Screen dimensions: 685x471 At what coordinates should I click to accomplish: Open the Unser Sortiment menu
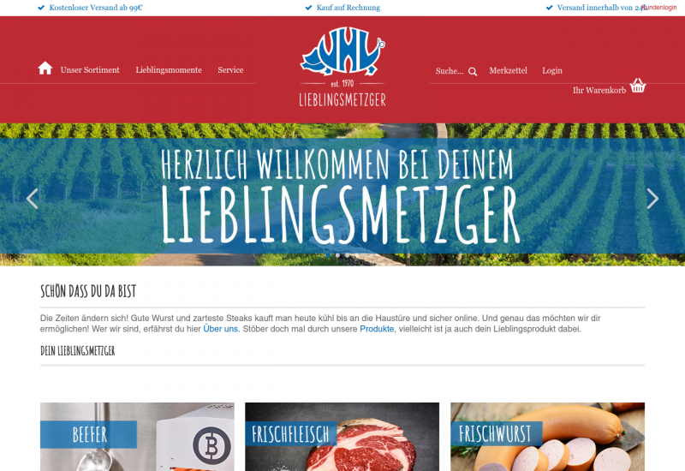pos(90,70)
